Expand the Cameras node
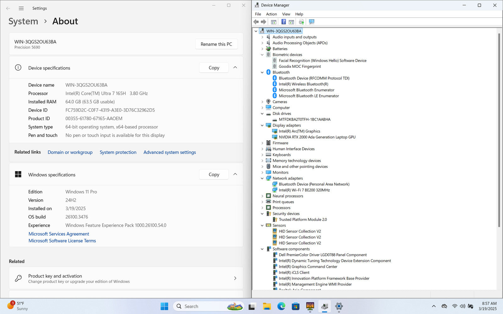 (x=262, y=102)
